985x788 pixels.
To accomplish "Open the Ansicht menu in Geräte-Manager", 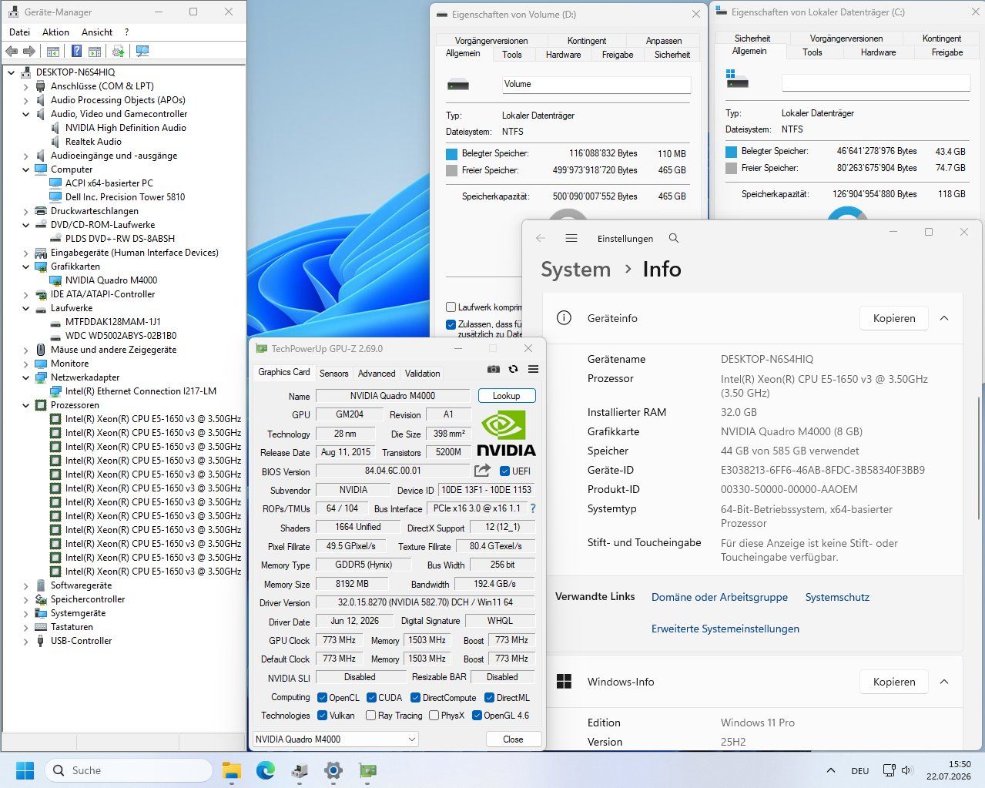I will [x=97, y=32].
